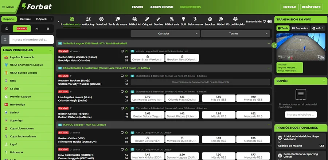Screen dimensions: 328x160
Task: Click the home icon in sidebar
Action: (7, 29)
